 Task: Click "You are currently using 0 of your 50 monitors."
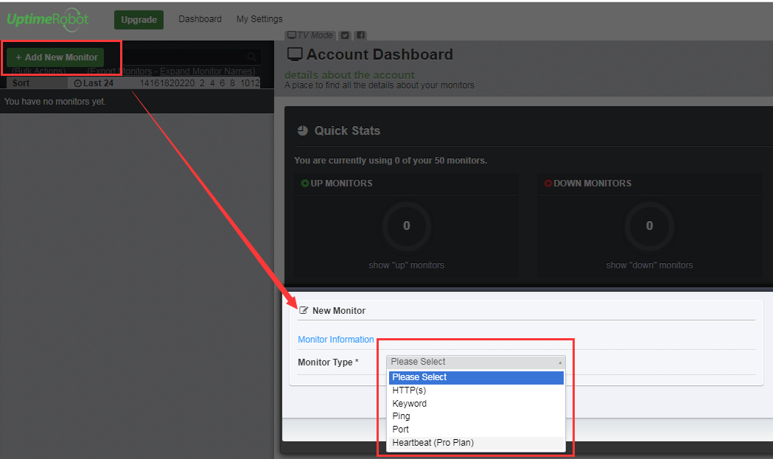[x=391, y=160]
